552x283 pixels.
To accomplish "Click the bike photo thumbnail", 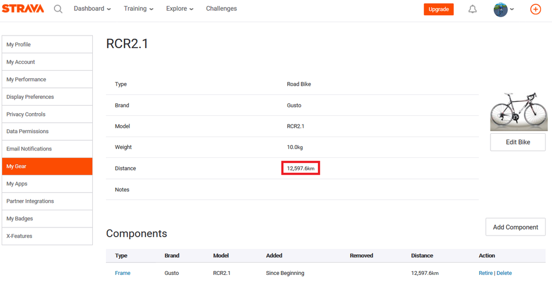I will [x=519, y=112].
